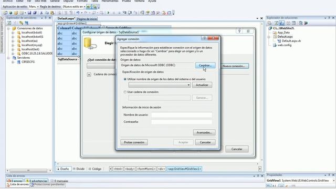Click the Paste icon in the toolbar

click(52, 13)
